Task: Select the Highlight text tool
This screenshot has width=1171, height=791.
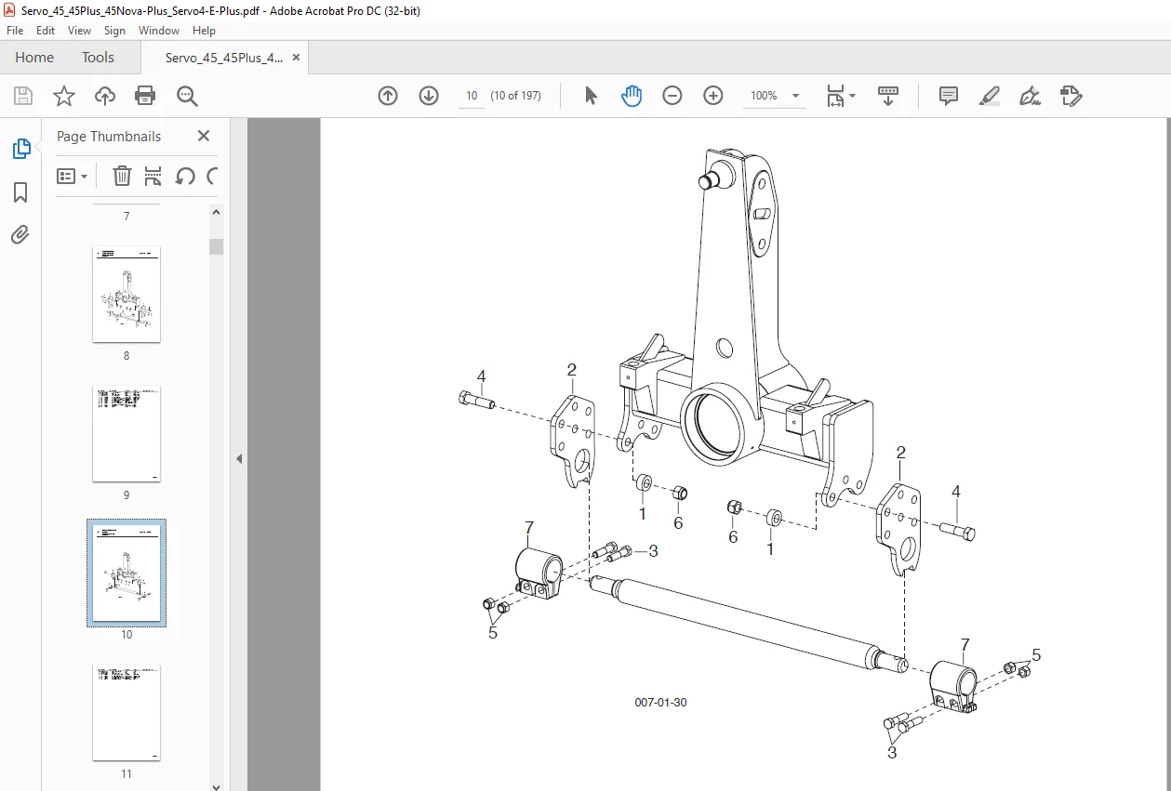Action: click(x=990, y=96)
